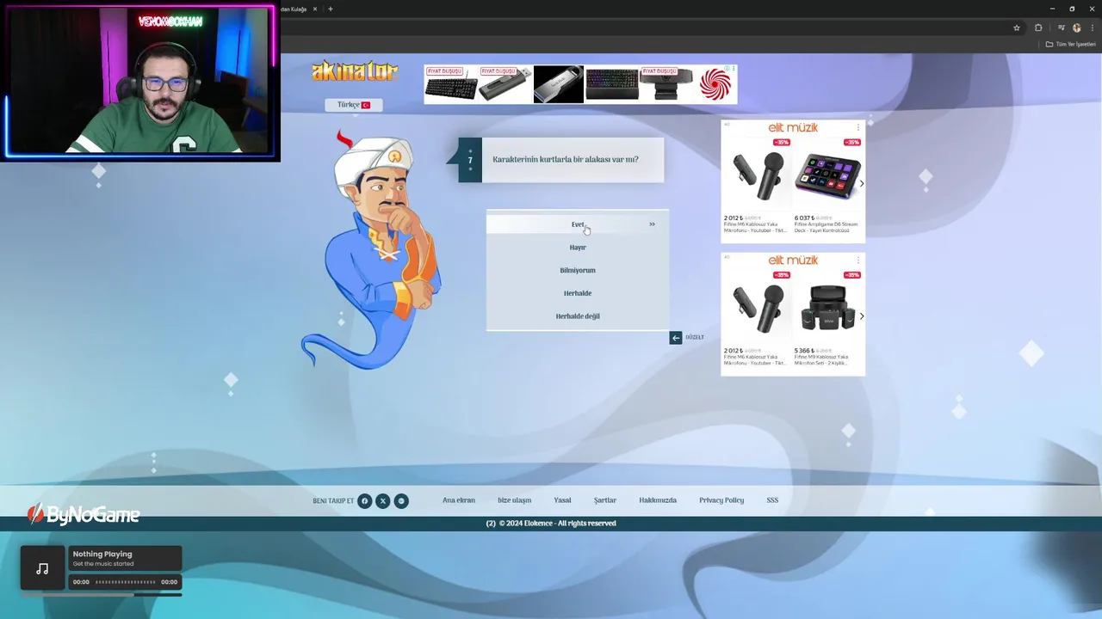Open the Tüm Yer İşaretleri bookmarks folder
Viewport: 1102px width, 619px height.
click(x=1071, y=44)
